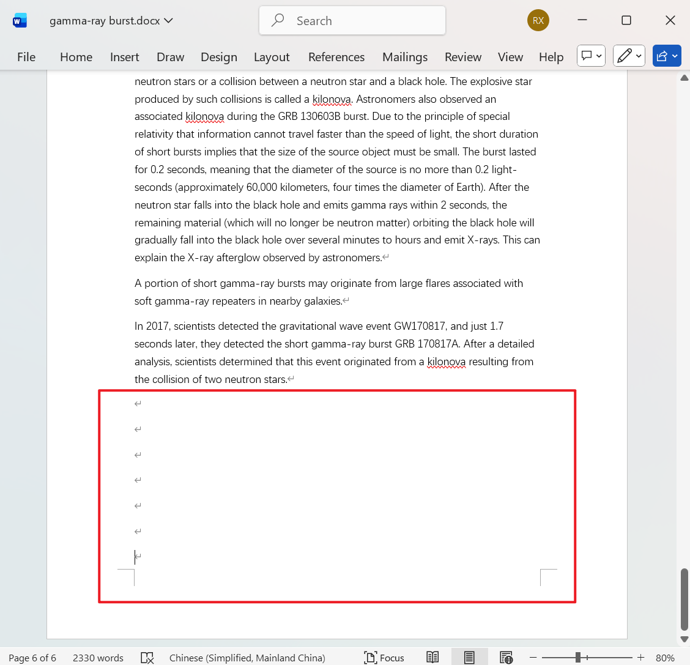Open the Share split-button dropdown arrow
This screenshot has width=690, height=665.
click(675, 56)
